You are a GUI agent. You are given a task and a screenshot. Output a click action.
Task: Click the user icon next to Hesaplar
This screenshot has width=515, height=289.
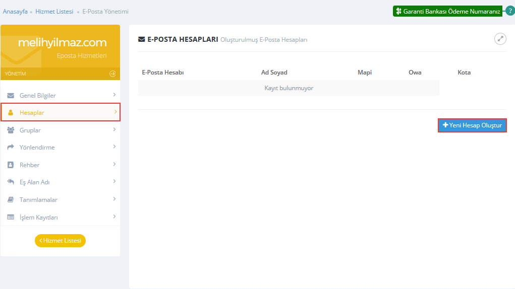[11, 113]
